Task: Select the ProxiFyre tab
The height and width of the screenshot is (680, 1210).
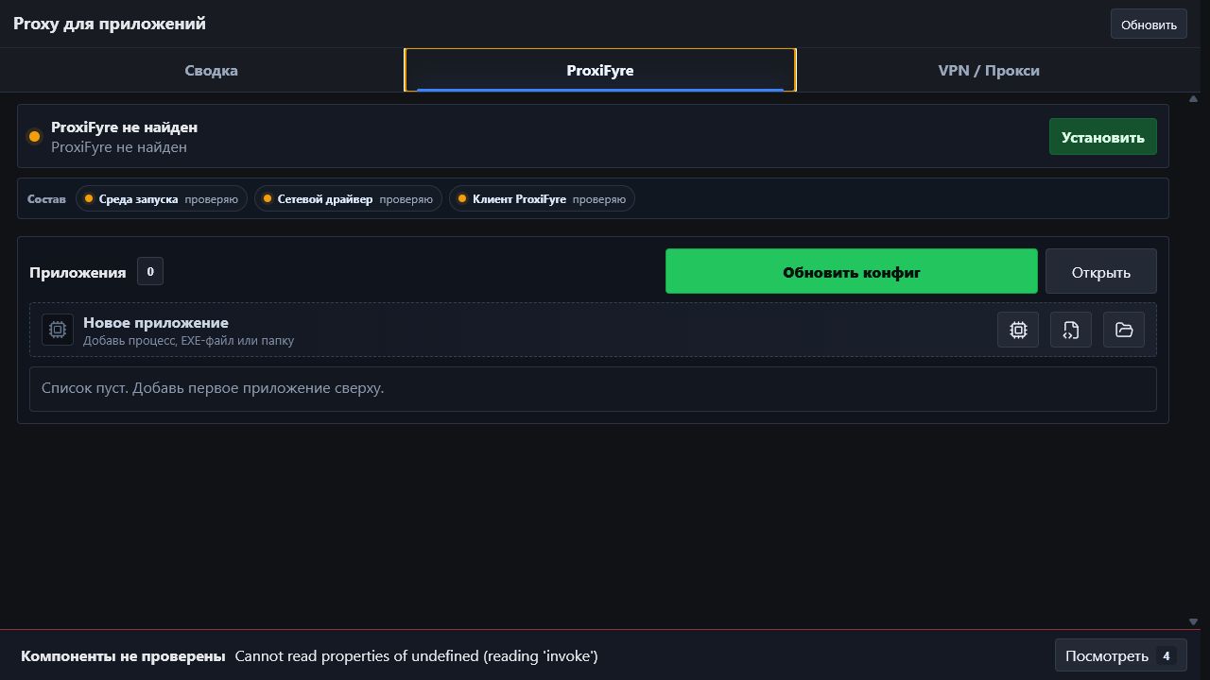Action: [x=600, y=70]
